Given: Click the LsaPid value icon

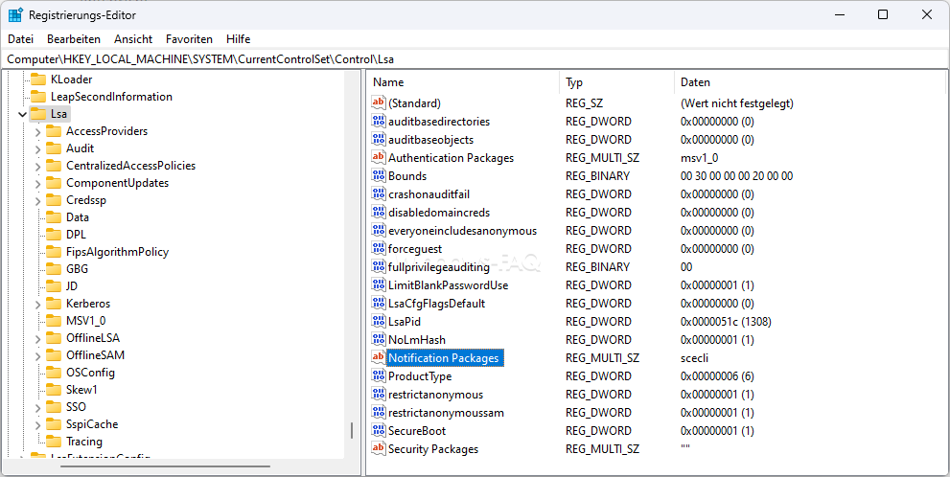Looking at the screenshot, I should (379, 321).
